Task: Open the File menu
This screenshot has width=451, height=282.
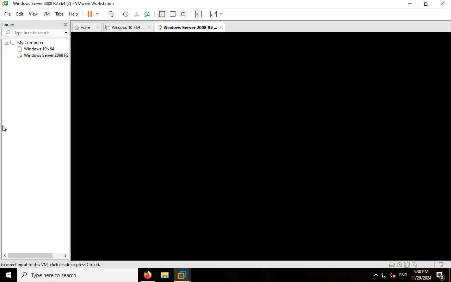Action: [7, 14]
